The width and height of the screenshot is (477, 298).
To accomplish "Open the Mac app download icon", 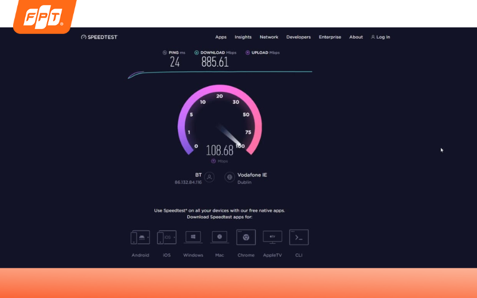I will (x=219, y=237).
